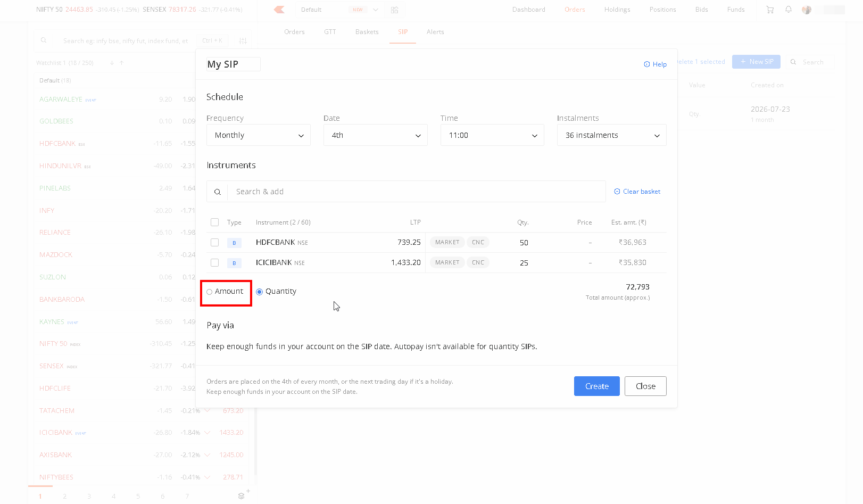Screen dimensions: 863x504
Task: Click the Kite logo in the header
Action: click(x=279, y=10)
